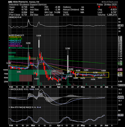Click the Low value 0.694
Image resolution: width=125 pixels, height=127 pixels.
click(24, 12)
